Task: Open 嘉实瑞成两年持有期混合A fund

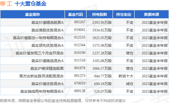Action: [42, 91]
